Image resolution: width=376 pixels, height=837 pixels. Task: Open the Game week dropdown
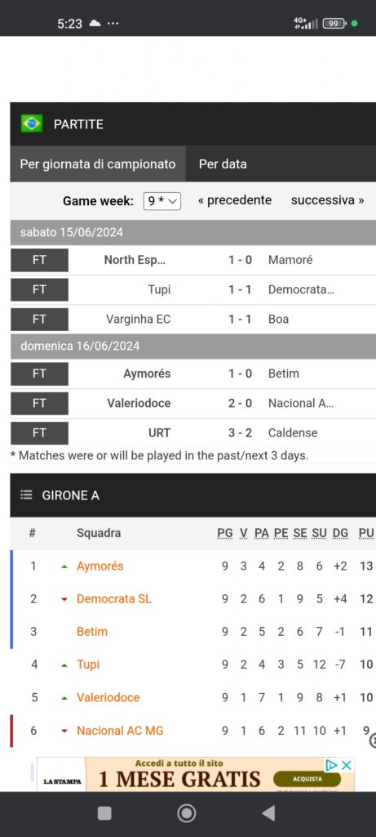(x=162, y=201)
